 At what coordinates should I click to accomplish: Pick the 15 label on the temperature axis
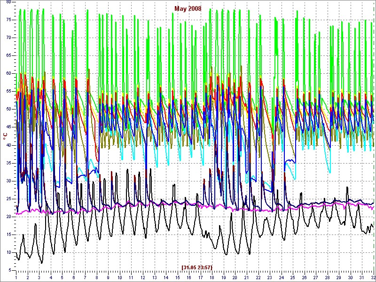(9, 235)
